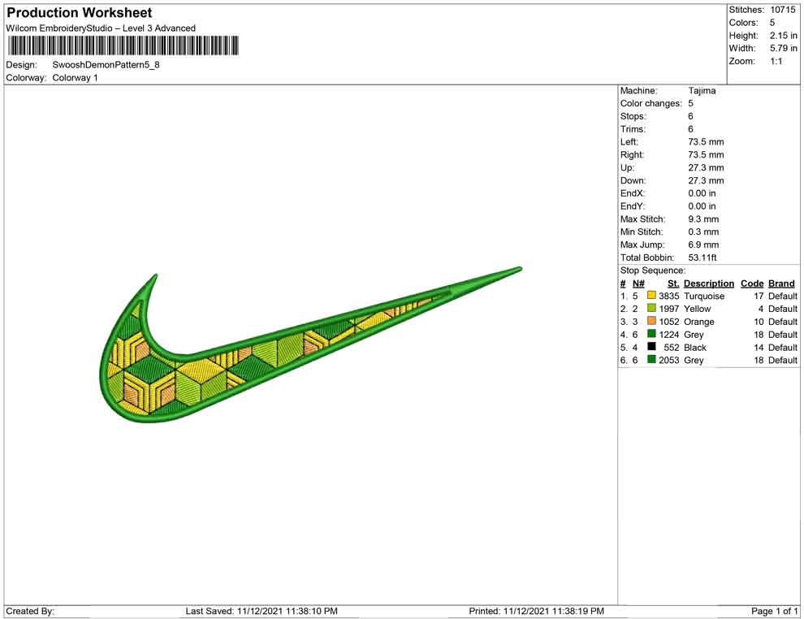804x619 pixels.
Task: Click the barcode under the worksheet title
Action: (x=123, y=45)
